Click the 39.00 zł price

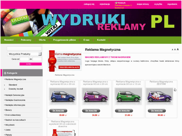(x=63, y=115)
